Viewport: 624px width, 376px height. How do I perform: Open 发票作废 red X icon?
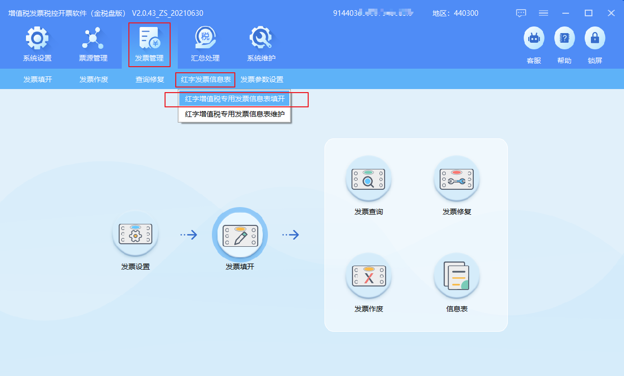368,276
